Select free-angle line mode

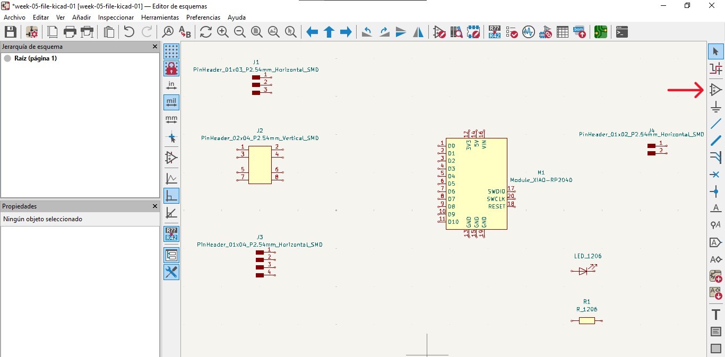171,179
